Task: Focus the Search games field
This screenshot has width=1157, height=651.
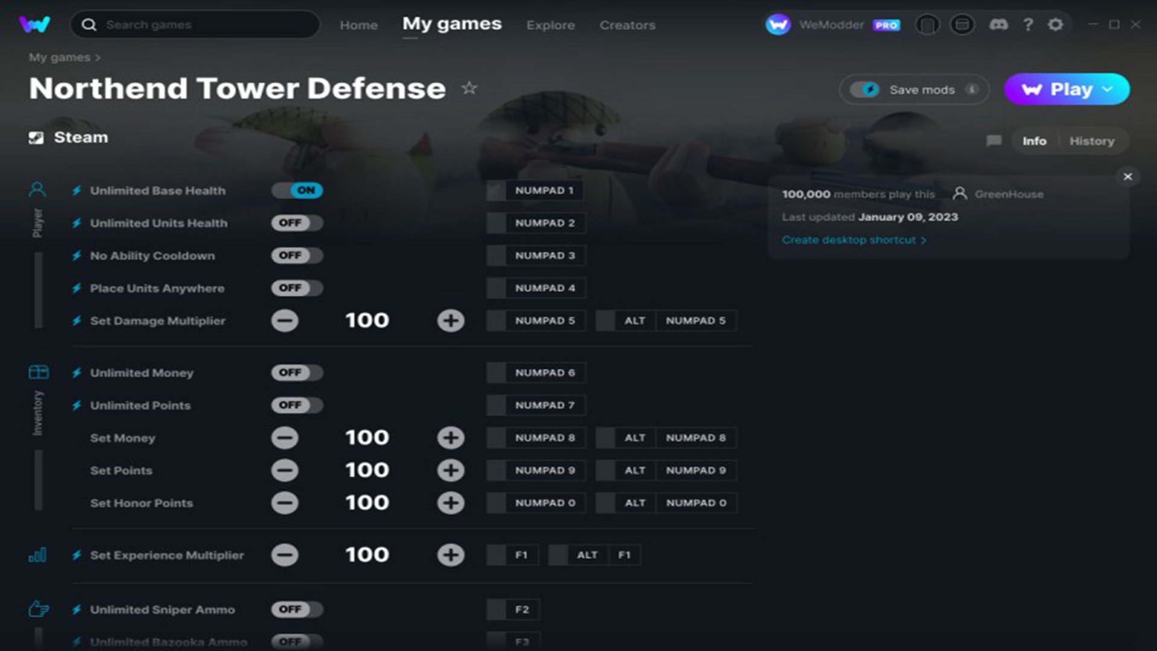Action: pos(205,25)
